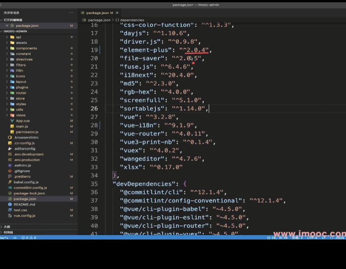Click the UTF-8 encoding status button
This screenshot has width=346, height=269.
[311, 238]
